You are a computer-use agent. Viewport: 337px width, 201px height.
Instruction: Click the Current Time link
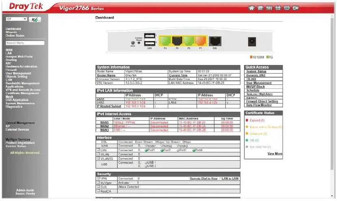[178, 75]
